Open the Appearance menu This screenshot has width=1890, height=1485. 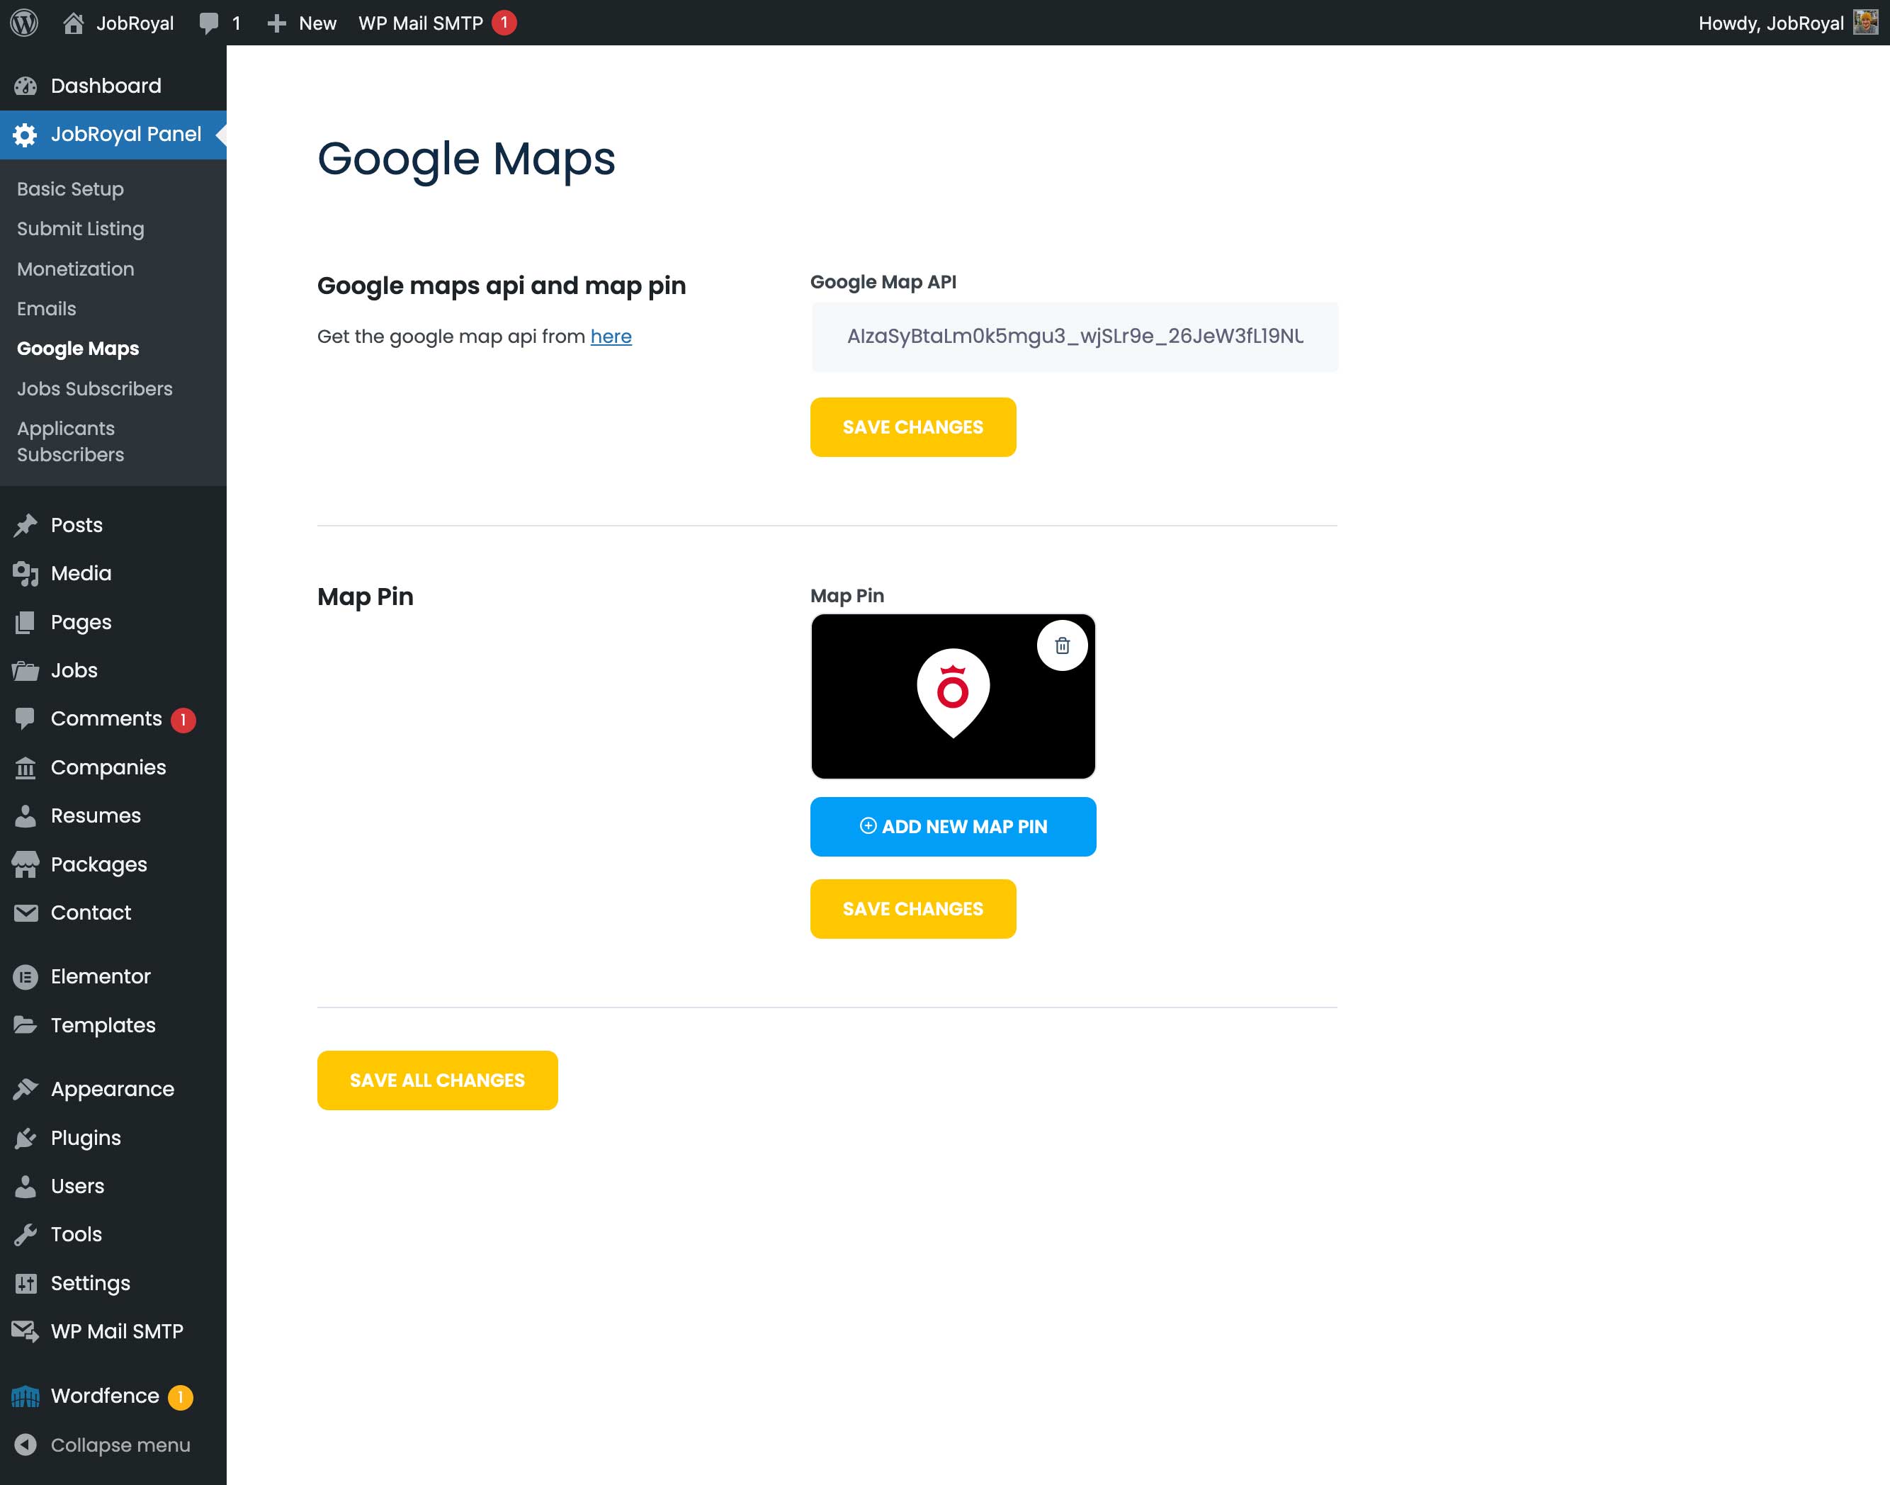pyautogui.click(x=113, y=1090)
